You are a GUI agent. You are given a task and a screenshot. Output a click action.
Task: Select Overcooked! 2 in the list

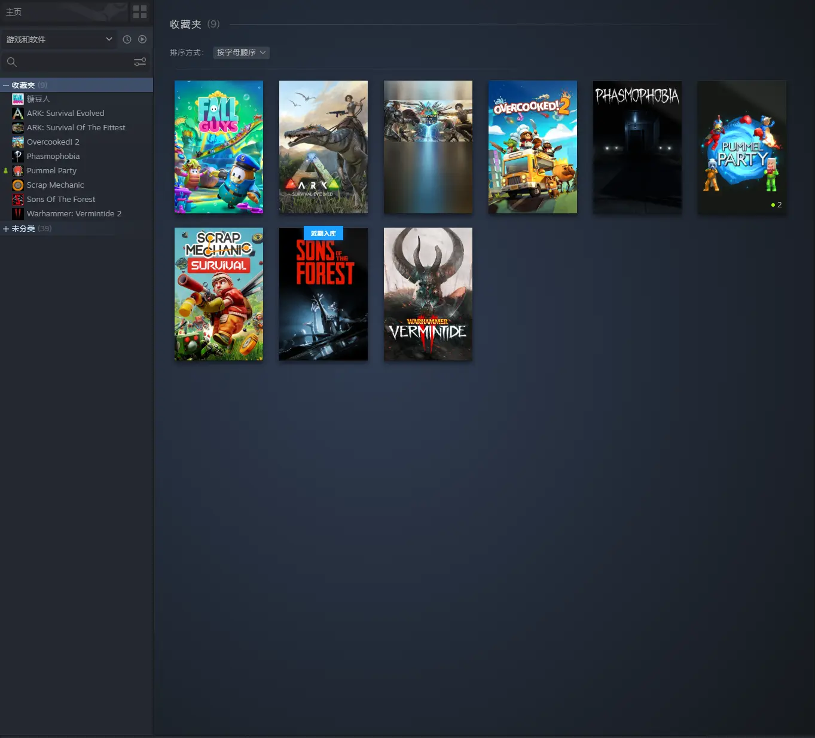(77, 142)
